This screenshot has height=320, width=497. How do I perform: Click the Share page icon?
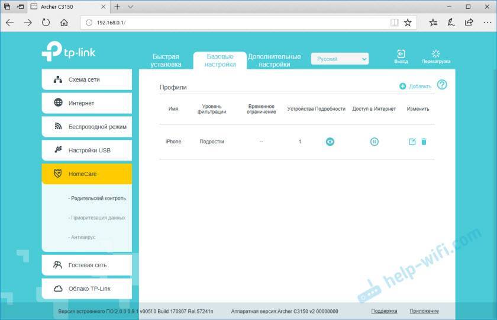coord(469,23)
